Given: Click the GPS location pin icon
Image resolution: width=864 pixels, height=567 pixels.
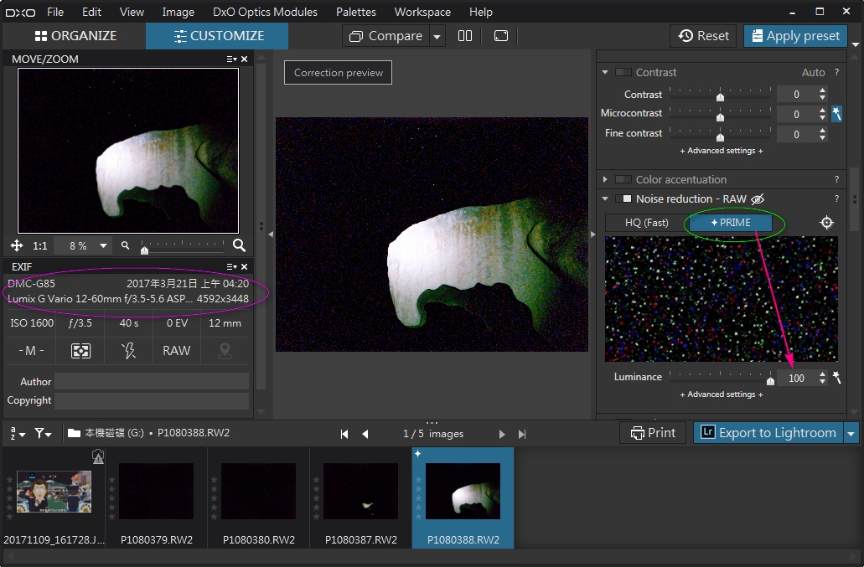Looking at the screenshot, I should [225, 351].
